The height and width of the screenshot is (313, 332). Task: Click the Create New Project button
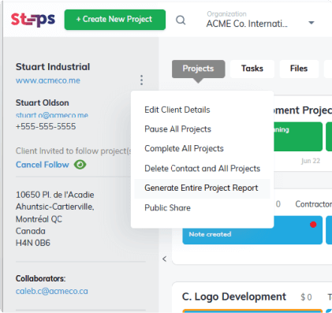click(115, 20)
